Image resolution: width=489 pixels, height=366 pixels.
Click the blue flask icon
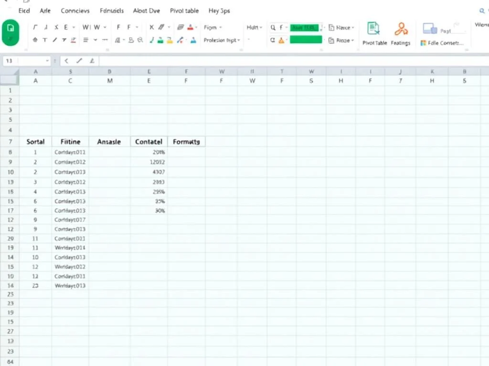193,40
